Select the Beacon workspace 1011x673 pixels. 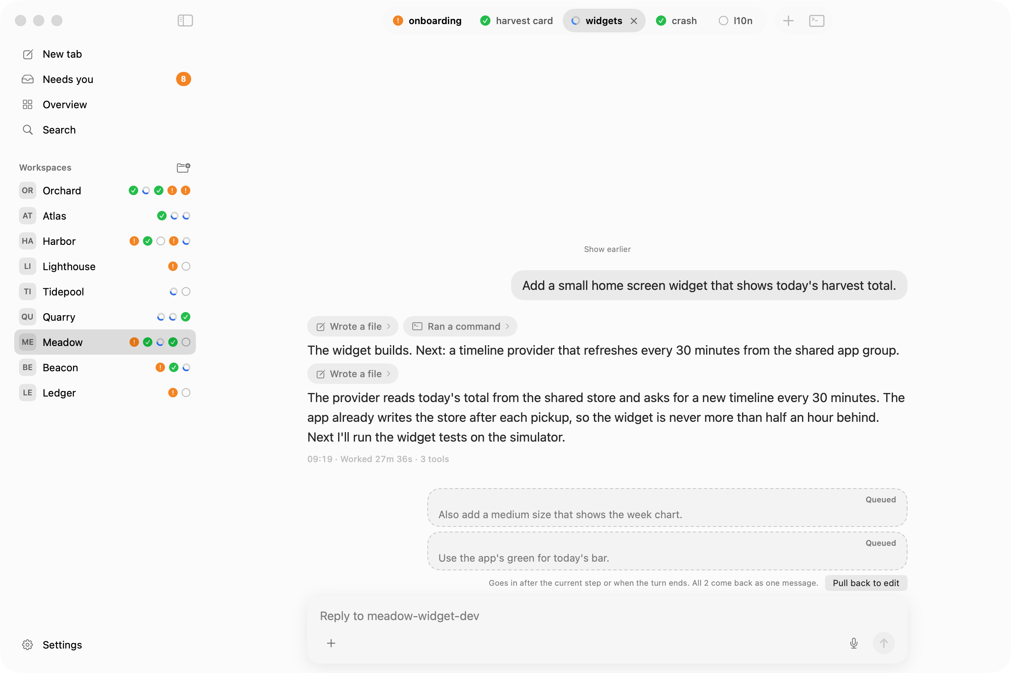click(105, 367)
